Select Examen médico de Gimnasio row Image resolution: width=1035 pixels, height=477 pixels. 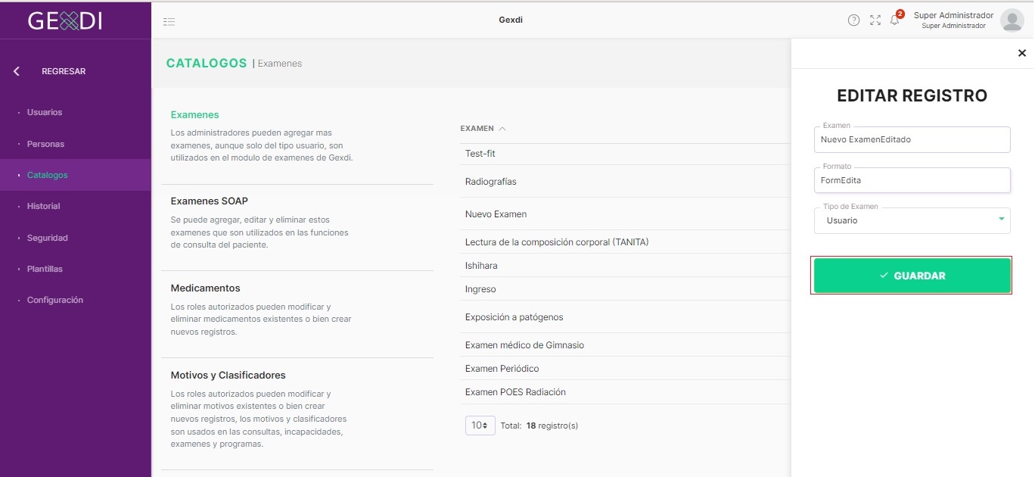click(x=626, y=345)
